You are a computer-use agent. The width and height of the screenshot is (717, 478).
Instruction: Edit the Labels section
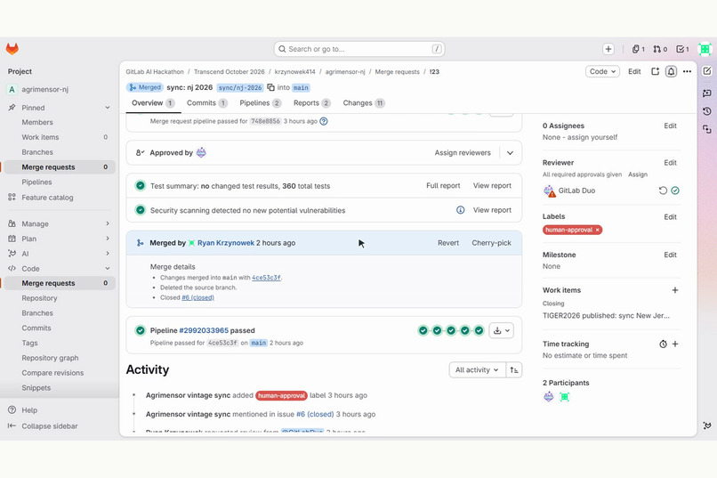pos(671,217)
